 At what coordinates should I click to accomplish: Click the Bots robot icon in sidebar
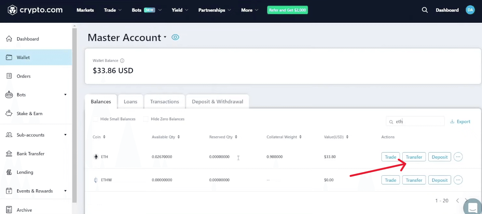(x=9, y=95)
